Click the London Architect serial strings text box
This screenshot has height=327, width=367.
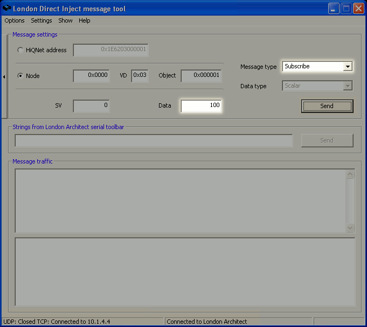point(154,140)
